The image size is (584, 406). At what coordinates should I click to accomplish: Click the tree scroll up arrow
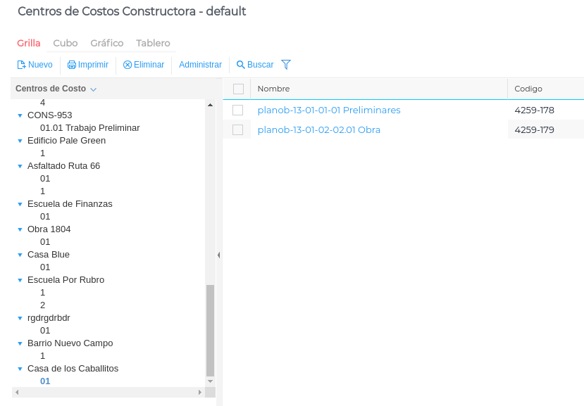210,105
